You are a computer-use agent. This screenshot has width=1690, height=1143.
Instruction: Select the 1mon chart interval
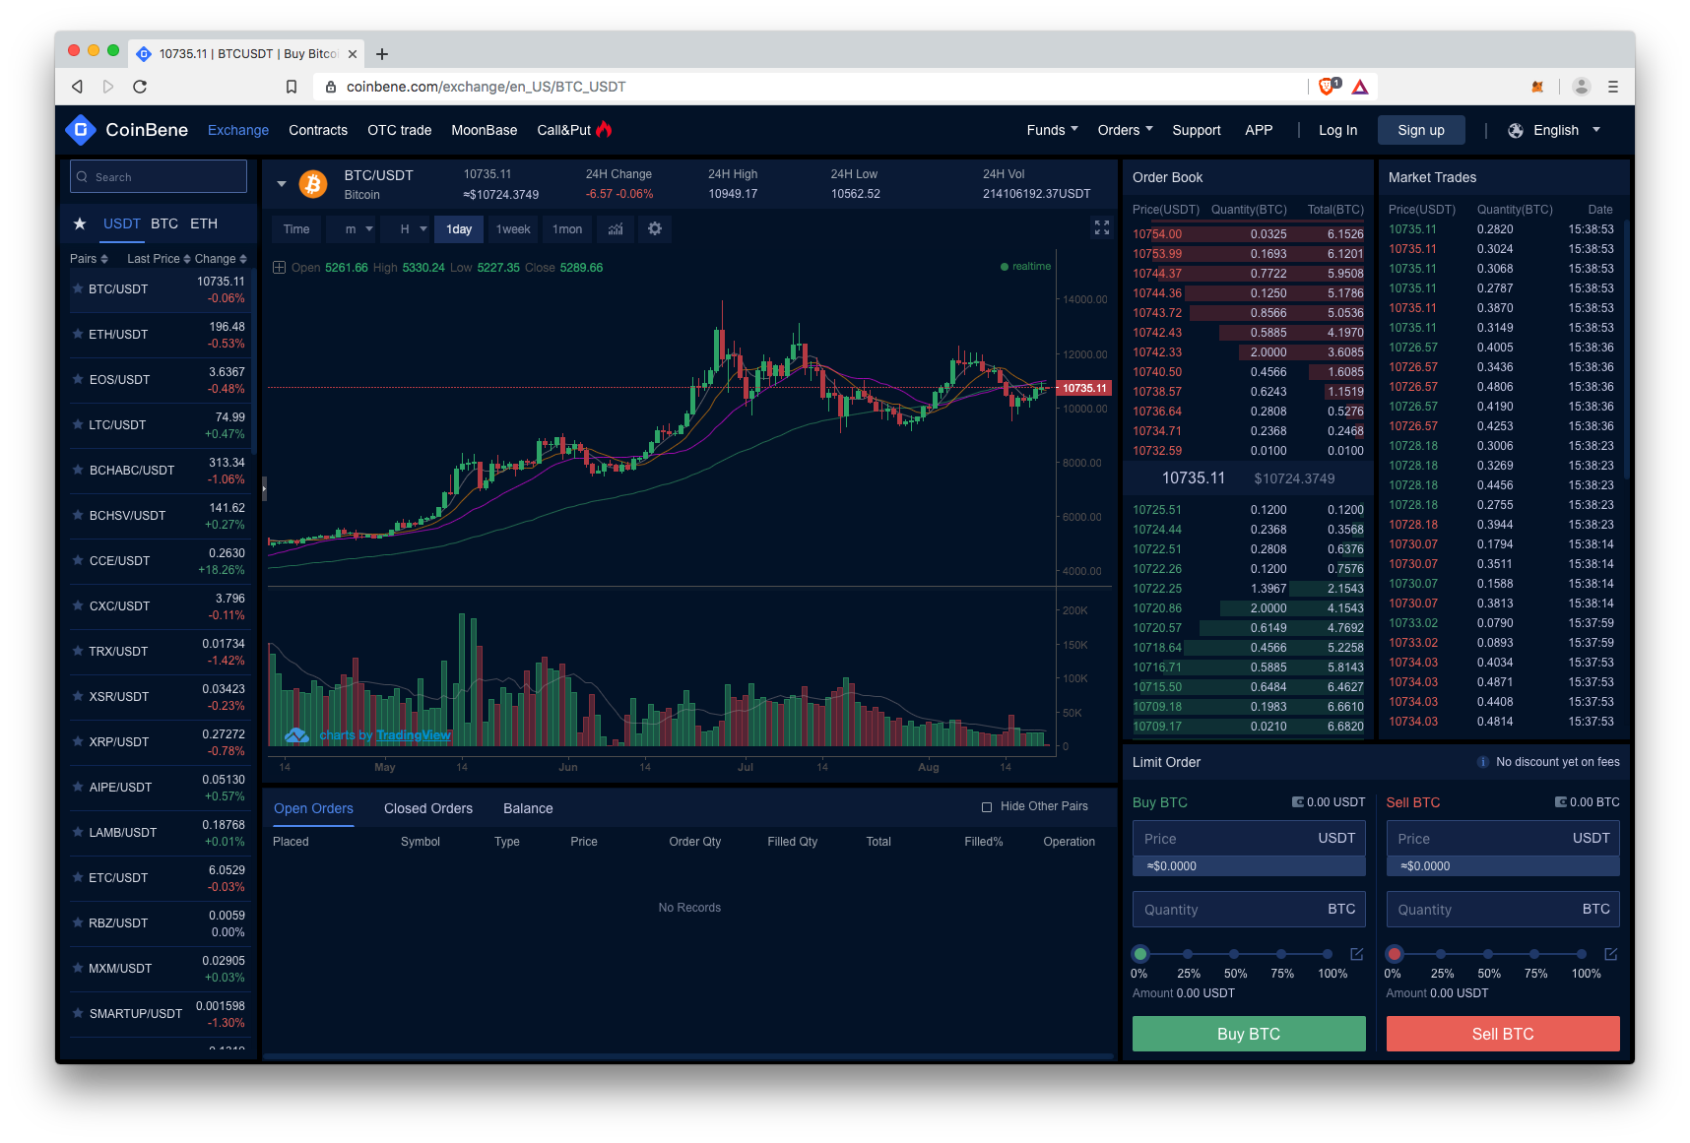click(x=567, y=229)
